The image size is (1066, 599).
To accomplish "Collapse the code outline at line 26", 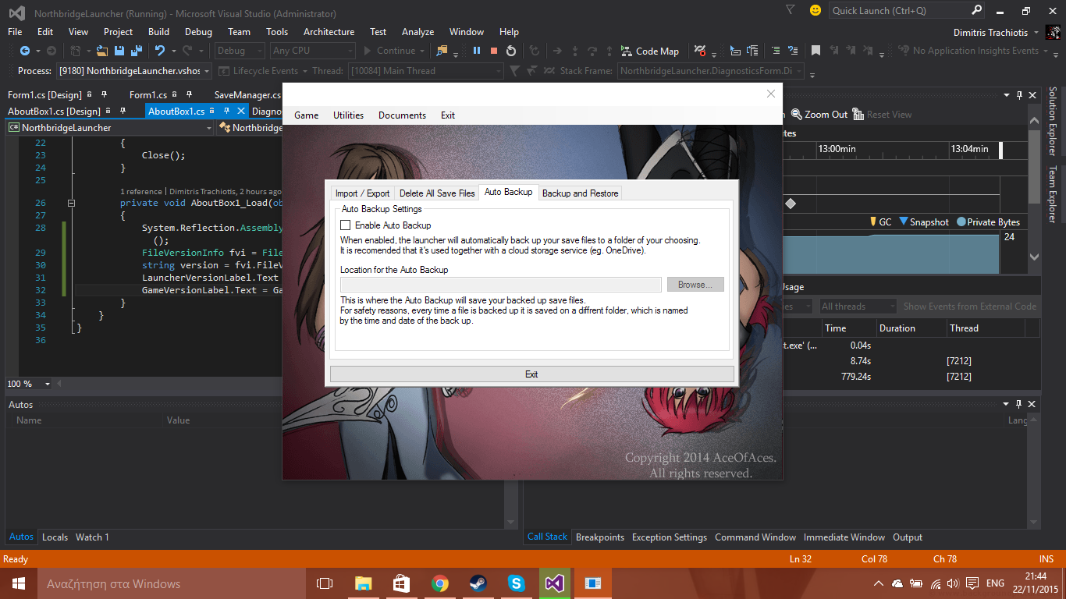I will [71, 203].
